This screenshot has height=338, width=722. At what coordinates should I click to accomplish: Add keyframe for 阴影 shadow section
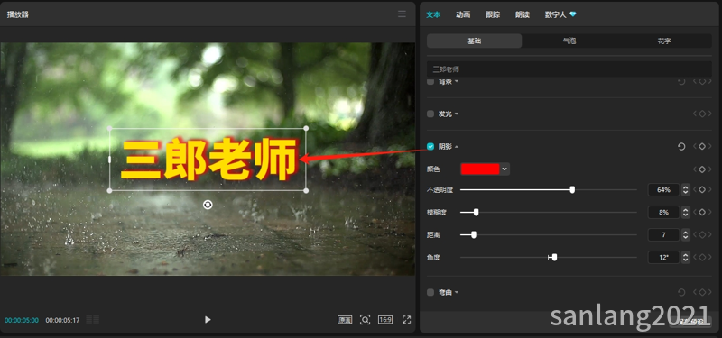click(x=702, y=146)
